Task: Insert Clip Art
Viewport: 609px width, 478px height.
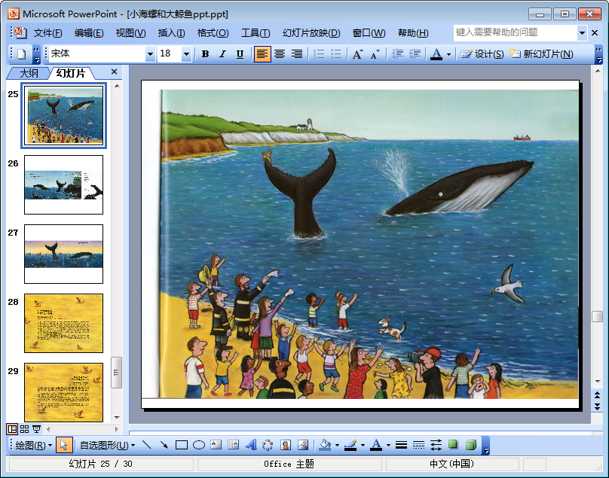Action: pyautogui.click(x=286, y=445)
